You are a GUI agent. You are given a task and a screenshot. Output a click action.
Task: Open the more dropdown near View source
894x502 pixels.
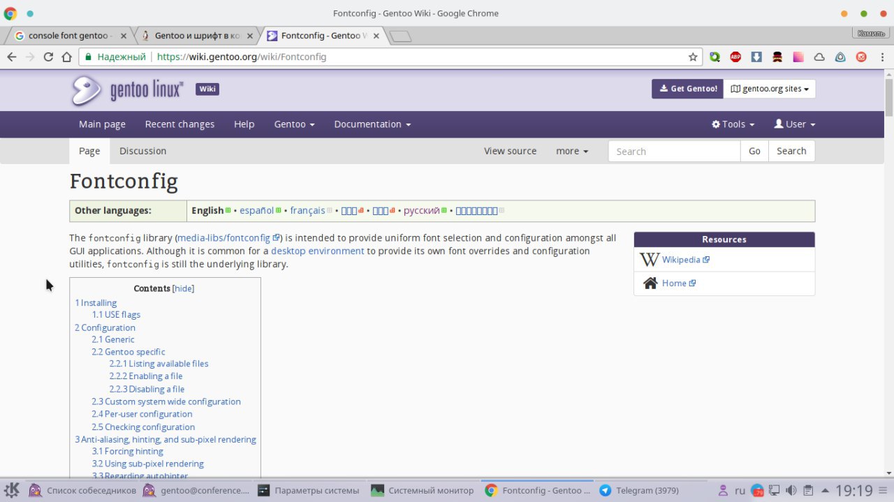tap(572, 151)
